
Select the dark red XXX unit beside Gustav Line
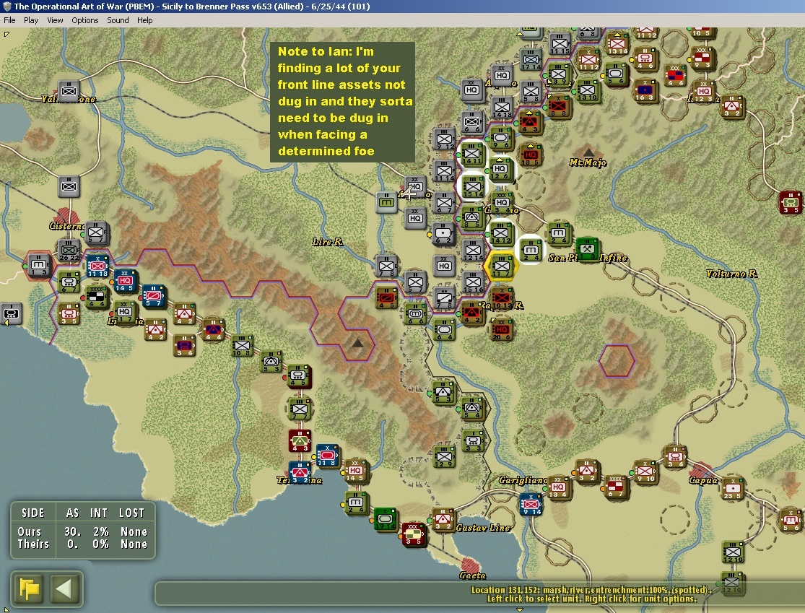[x=413, y=534]
